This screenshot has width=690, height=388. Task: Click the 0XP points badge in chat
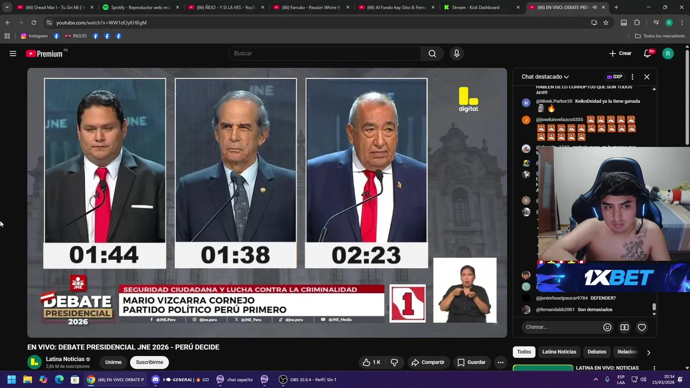[615, 77]
